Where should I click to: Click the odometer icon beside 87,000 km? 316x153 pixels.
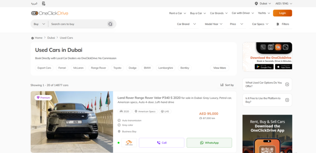click(x=201, y=118)
